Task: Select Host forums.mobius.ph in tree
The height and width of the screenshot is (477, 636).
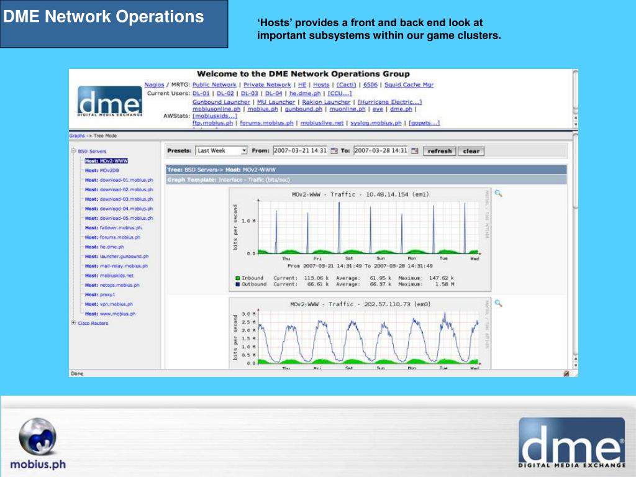Action: pos(112,237)
